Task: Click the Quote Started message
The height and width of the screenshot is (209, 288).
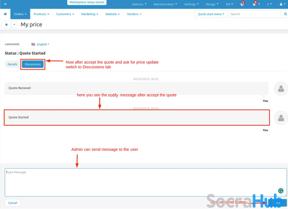Action: 136,117
